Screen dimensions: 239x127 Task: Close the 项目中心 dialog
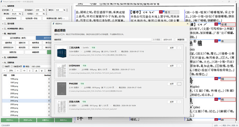[x=187, y=24]
